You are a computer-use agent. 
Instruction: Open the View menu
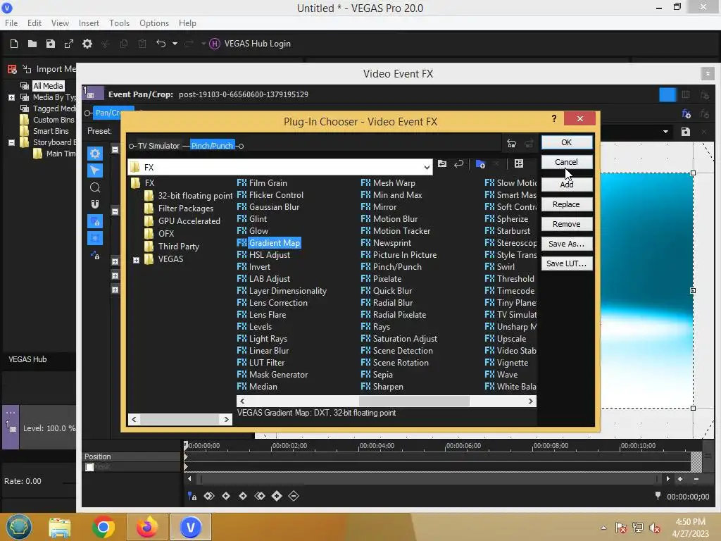(60, 23)
